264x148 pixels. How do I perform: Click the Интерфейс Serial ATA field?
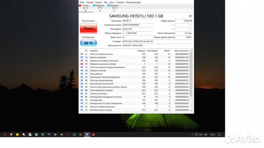click(x=138, y=29)
